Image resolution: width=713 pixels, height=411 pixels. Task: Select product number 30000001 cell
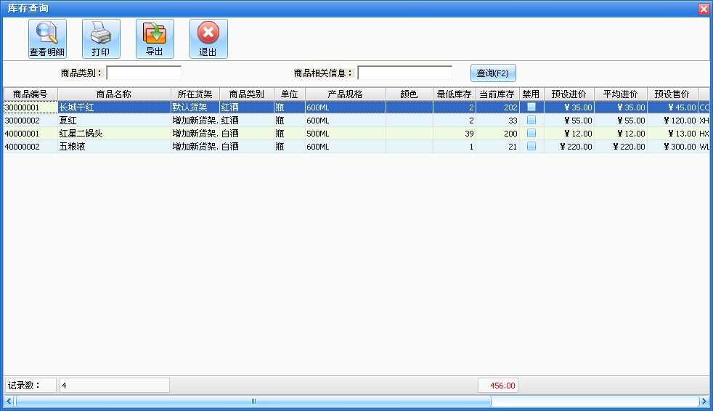(x=30, y=107)
